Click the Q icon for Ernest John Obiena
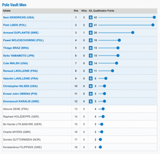The width and height of the screenshot is (160, 154). click(91, 94)
